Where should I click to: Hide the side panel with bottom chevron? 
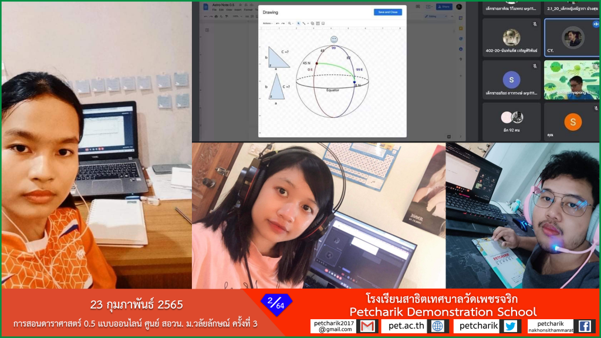click(460, 136)
